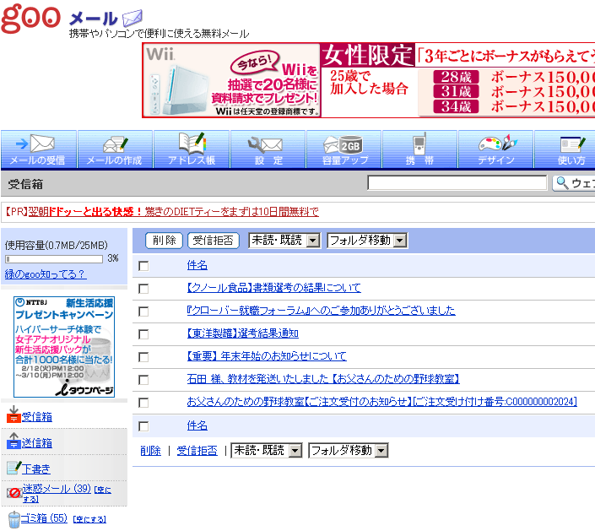Open mail 東洋製罐 選考結果通知
Image resolution: width=595 pixels, height=531 pixels.
243,333
